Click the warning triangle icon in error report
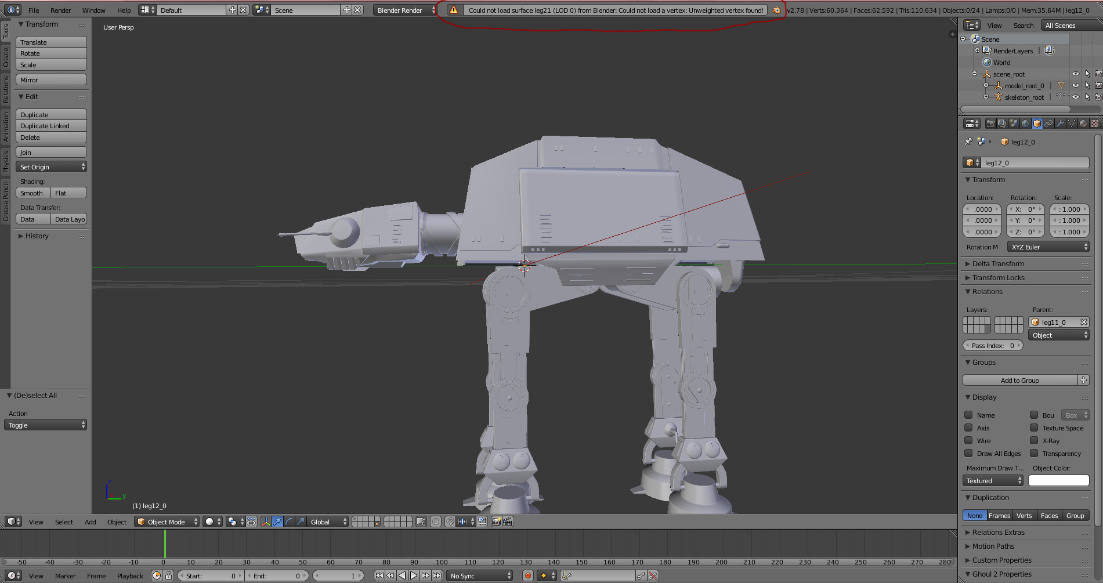This screenshot has height=583, width=1103. [x=454, y=10]
